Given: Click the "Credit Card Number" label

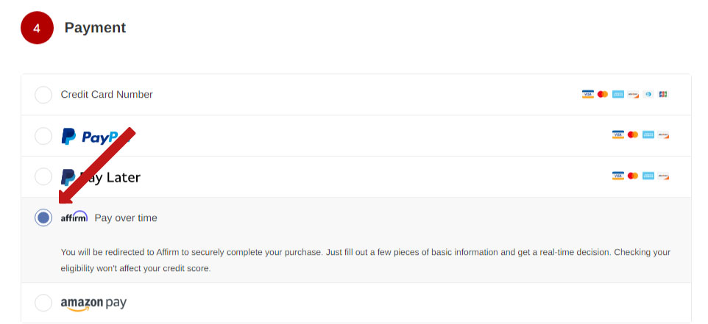Looking at the screenshot, I should click(107, 95).
